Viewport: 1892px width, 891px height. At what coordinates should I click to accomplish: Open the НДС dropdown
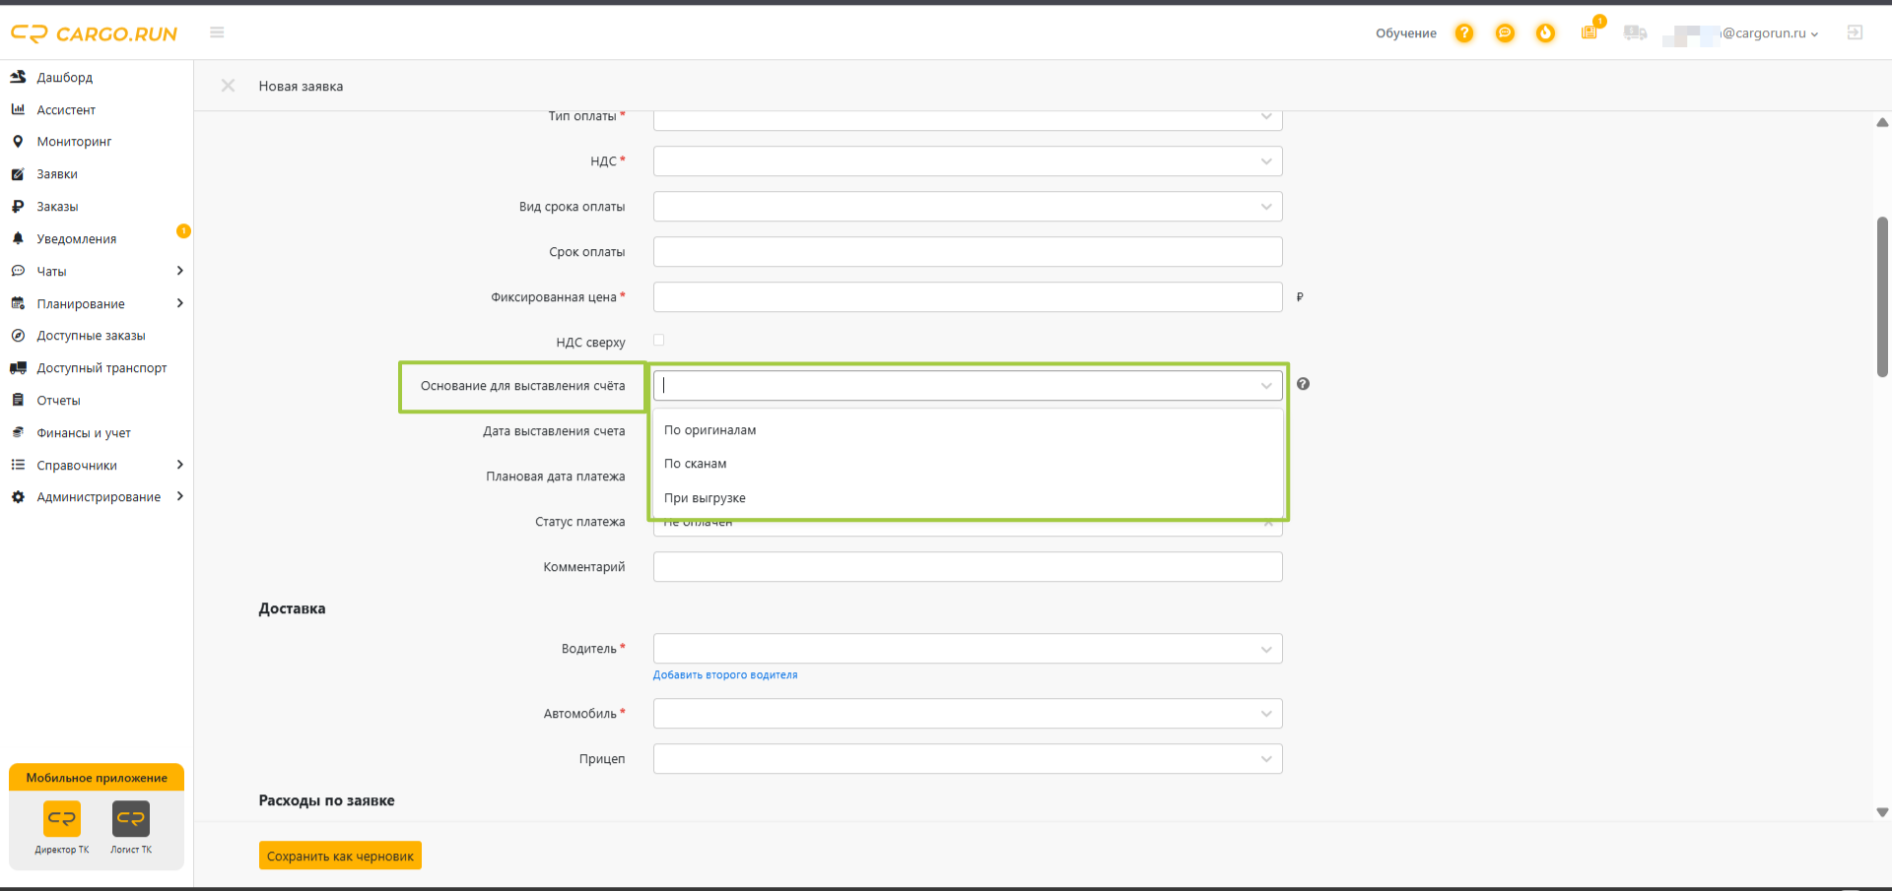click(968, 161)
